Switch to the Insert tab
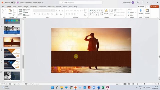The height and width of the screenshot is (90, 160). click(x=14, y=7)
